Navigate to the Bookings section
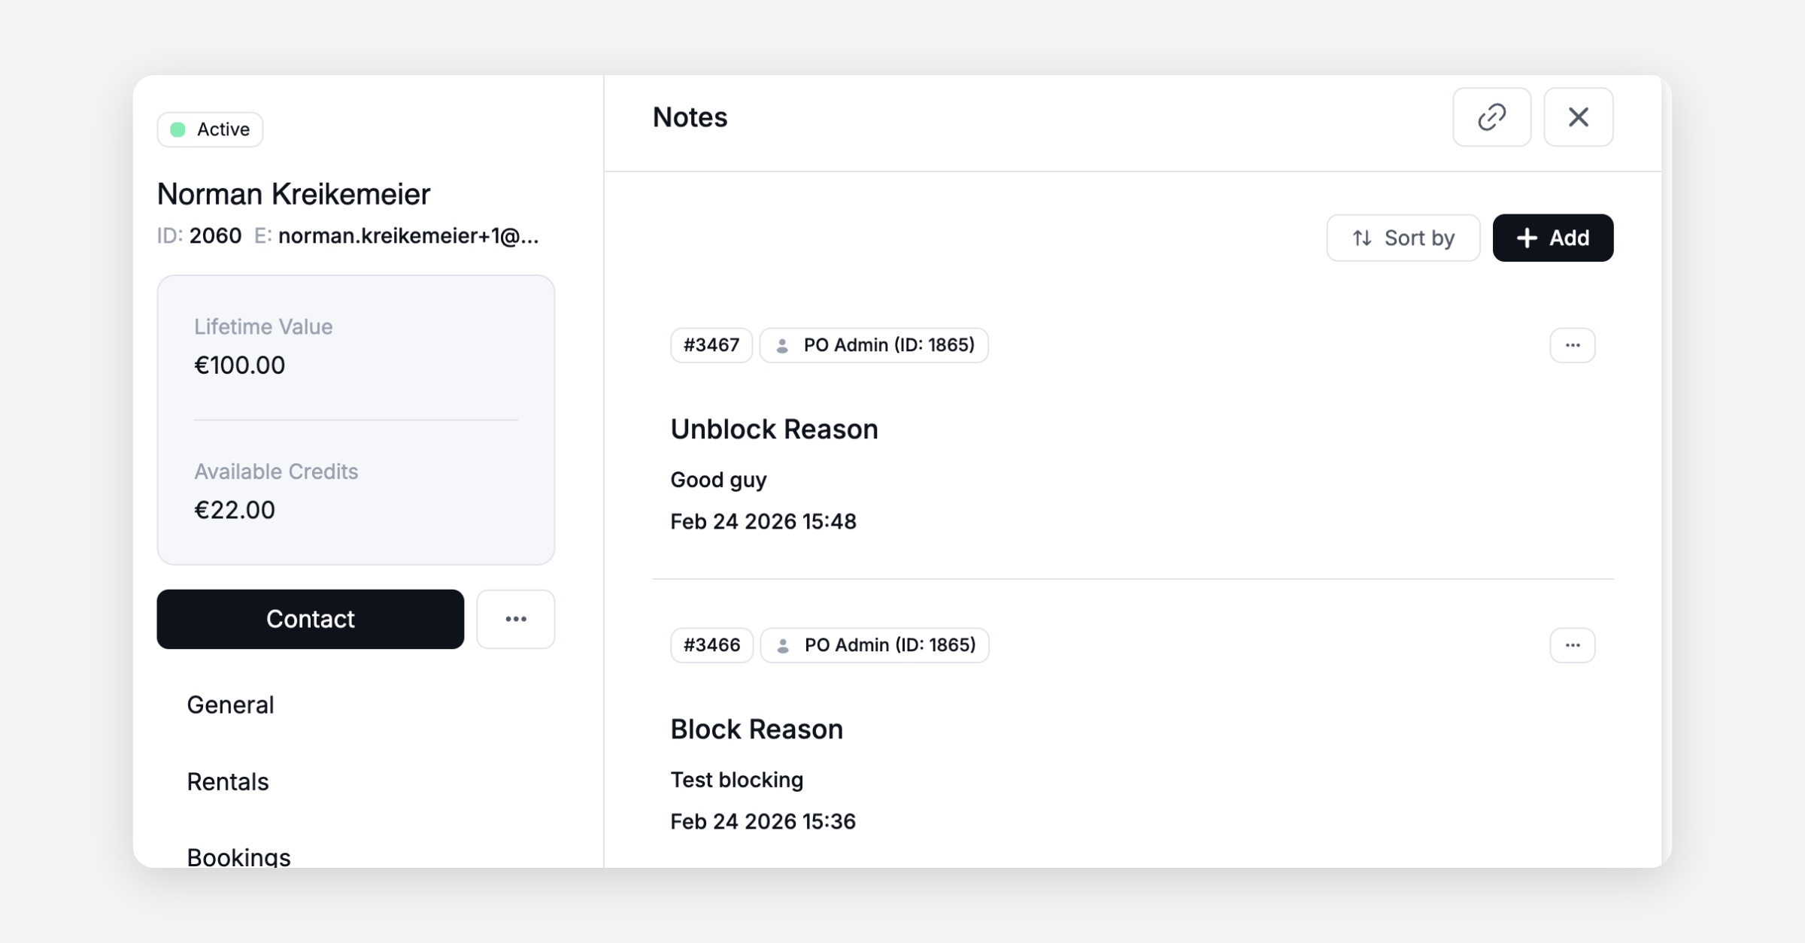Screen dimensions: 1805x943 click(238, 857)
